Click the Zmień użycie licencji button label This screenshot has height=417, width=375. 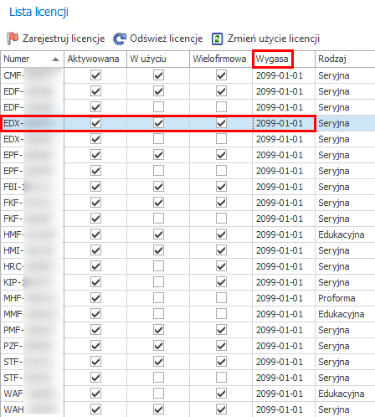point(274,39)
